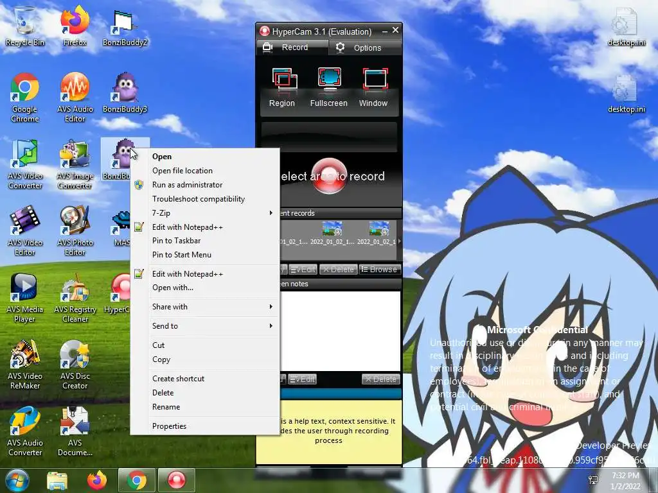Select the AVS Video ReMaker desktop icon
658x493 pixels.
(x=25, y=365)
